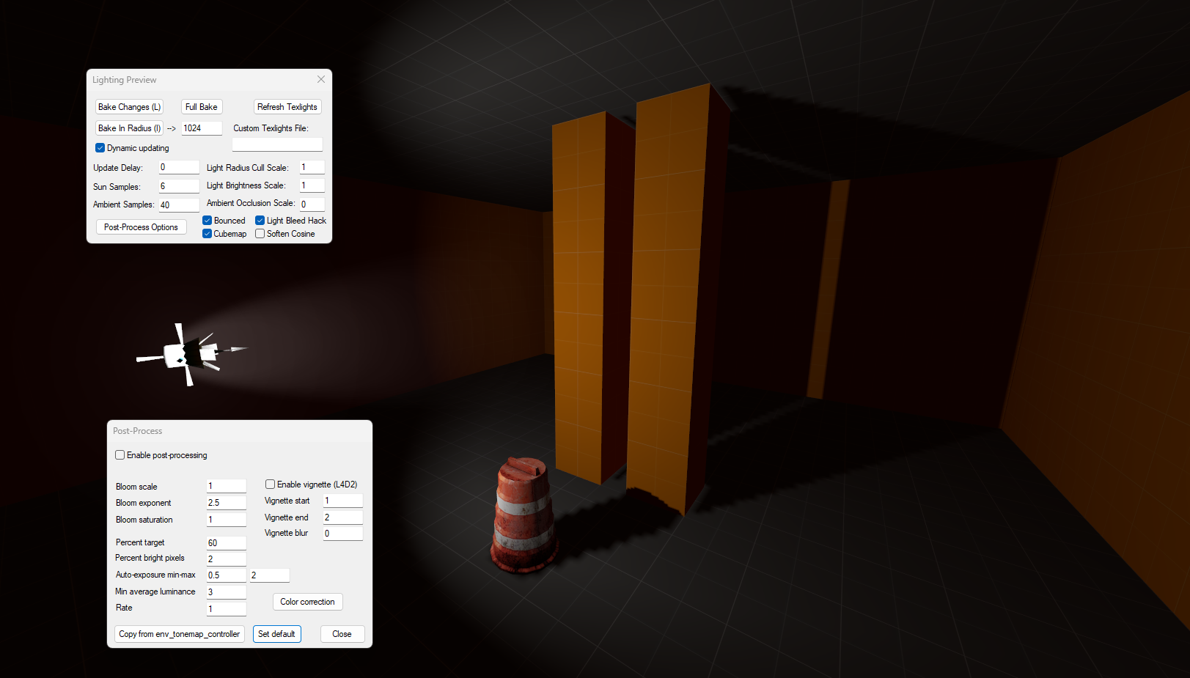Click the Bake Changes (L) button

coord(129,107)
